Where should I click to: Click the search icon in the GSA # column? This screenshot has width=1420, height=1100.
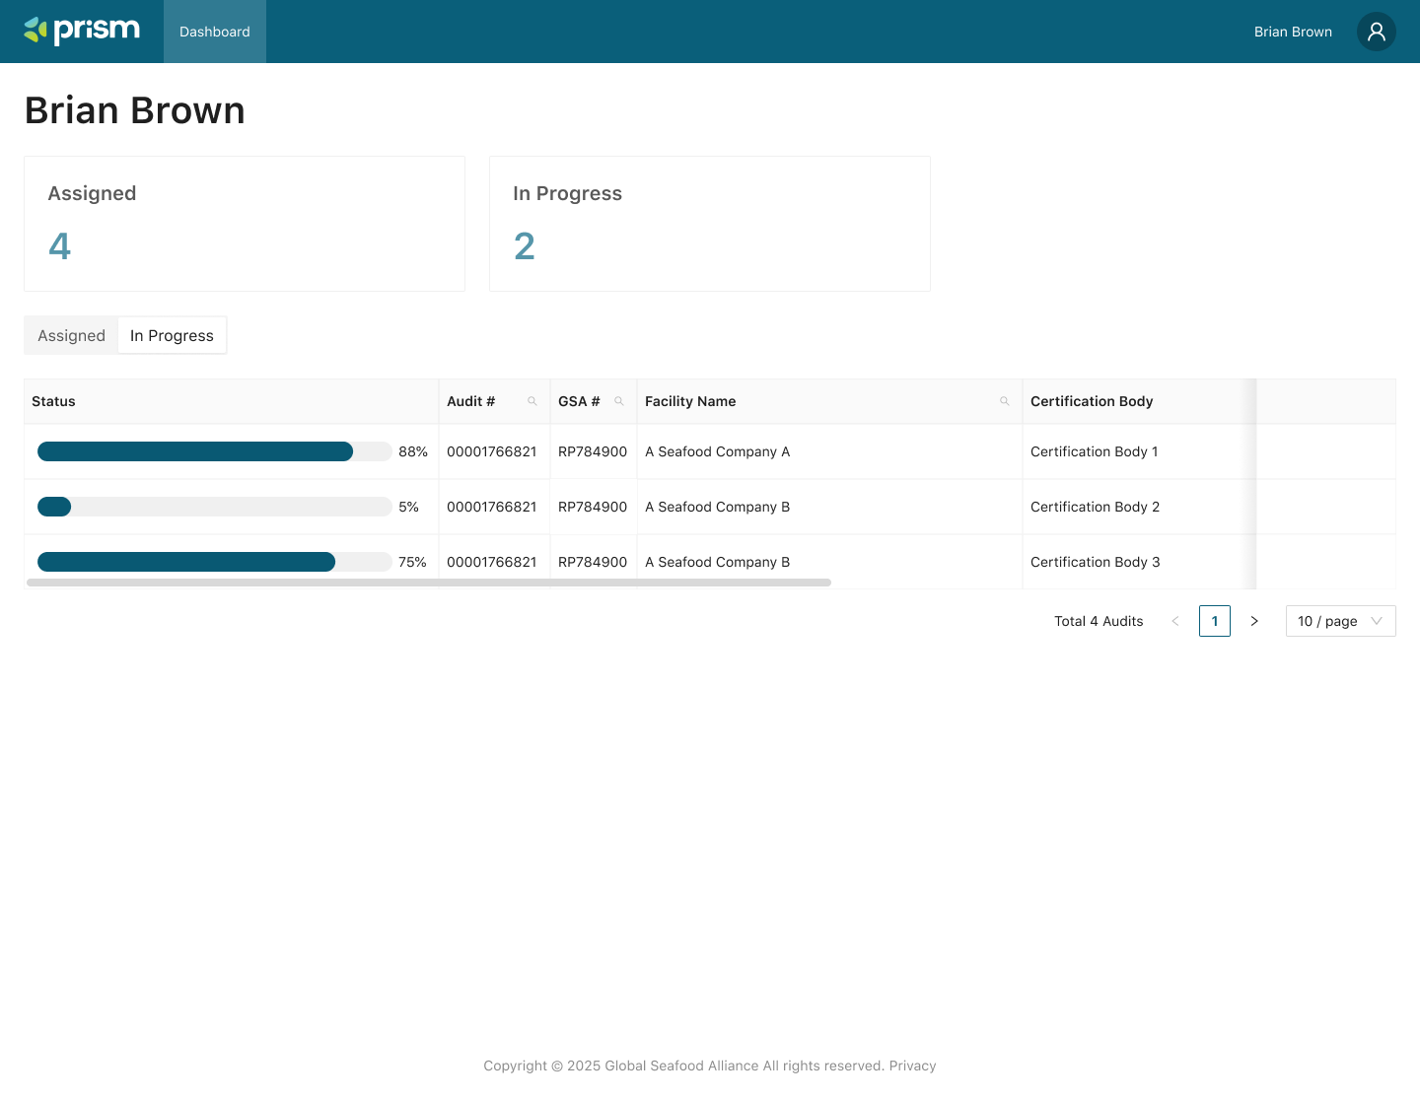click(619, 401)
